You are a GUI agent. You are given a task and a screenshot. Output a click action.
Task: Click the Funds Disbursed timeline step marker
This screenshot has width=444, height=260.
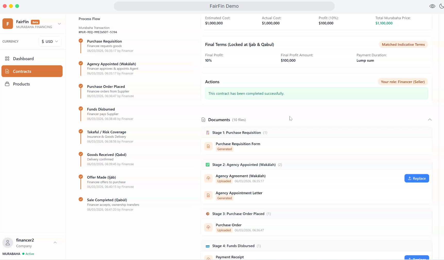coord(81,109)
